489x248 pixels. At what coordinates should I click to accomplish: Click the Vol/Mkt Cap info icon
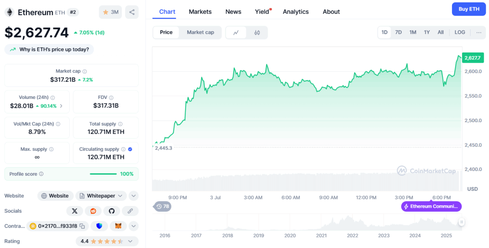tap(58, 124)
